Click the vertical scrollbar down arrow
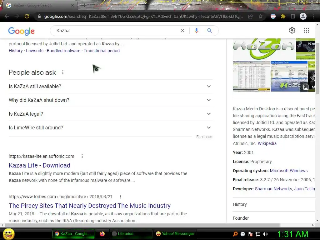 317,220
